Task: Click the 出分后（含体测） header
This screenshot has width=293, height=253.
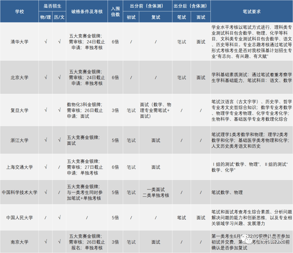Action: 191,6
